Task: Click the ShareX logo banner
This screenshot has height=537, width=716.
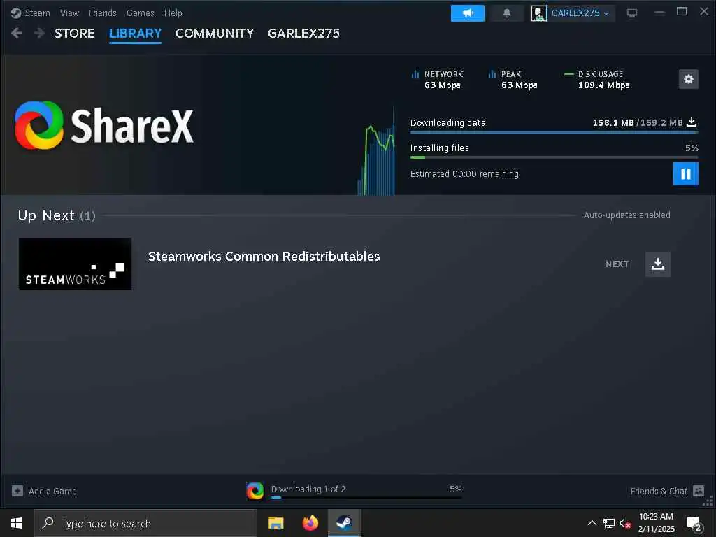Action: [104, 126]
